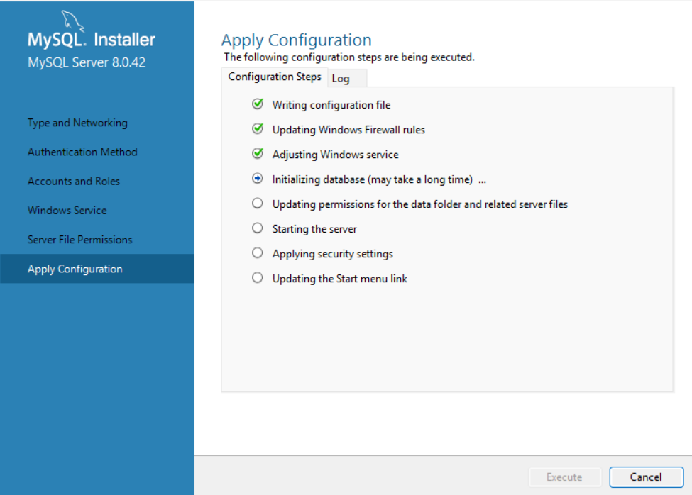Click pending circle for Updating permissions step
This screenshot has width=692, height=495.
[x=258, y=204]
